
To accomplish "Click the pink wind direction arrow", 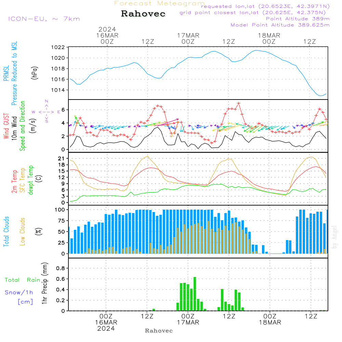I will point(167,122).
